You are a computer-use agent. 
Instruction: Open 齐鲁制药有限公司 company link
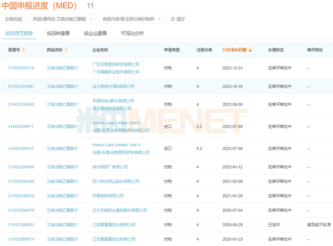108,196
